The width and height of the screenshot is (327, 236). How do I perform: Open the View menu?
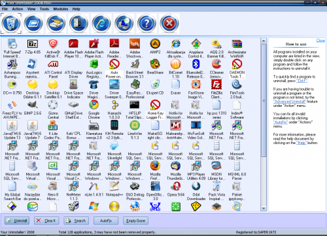pos(31,9)
